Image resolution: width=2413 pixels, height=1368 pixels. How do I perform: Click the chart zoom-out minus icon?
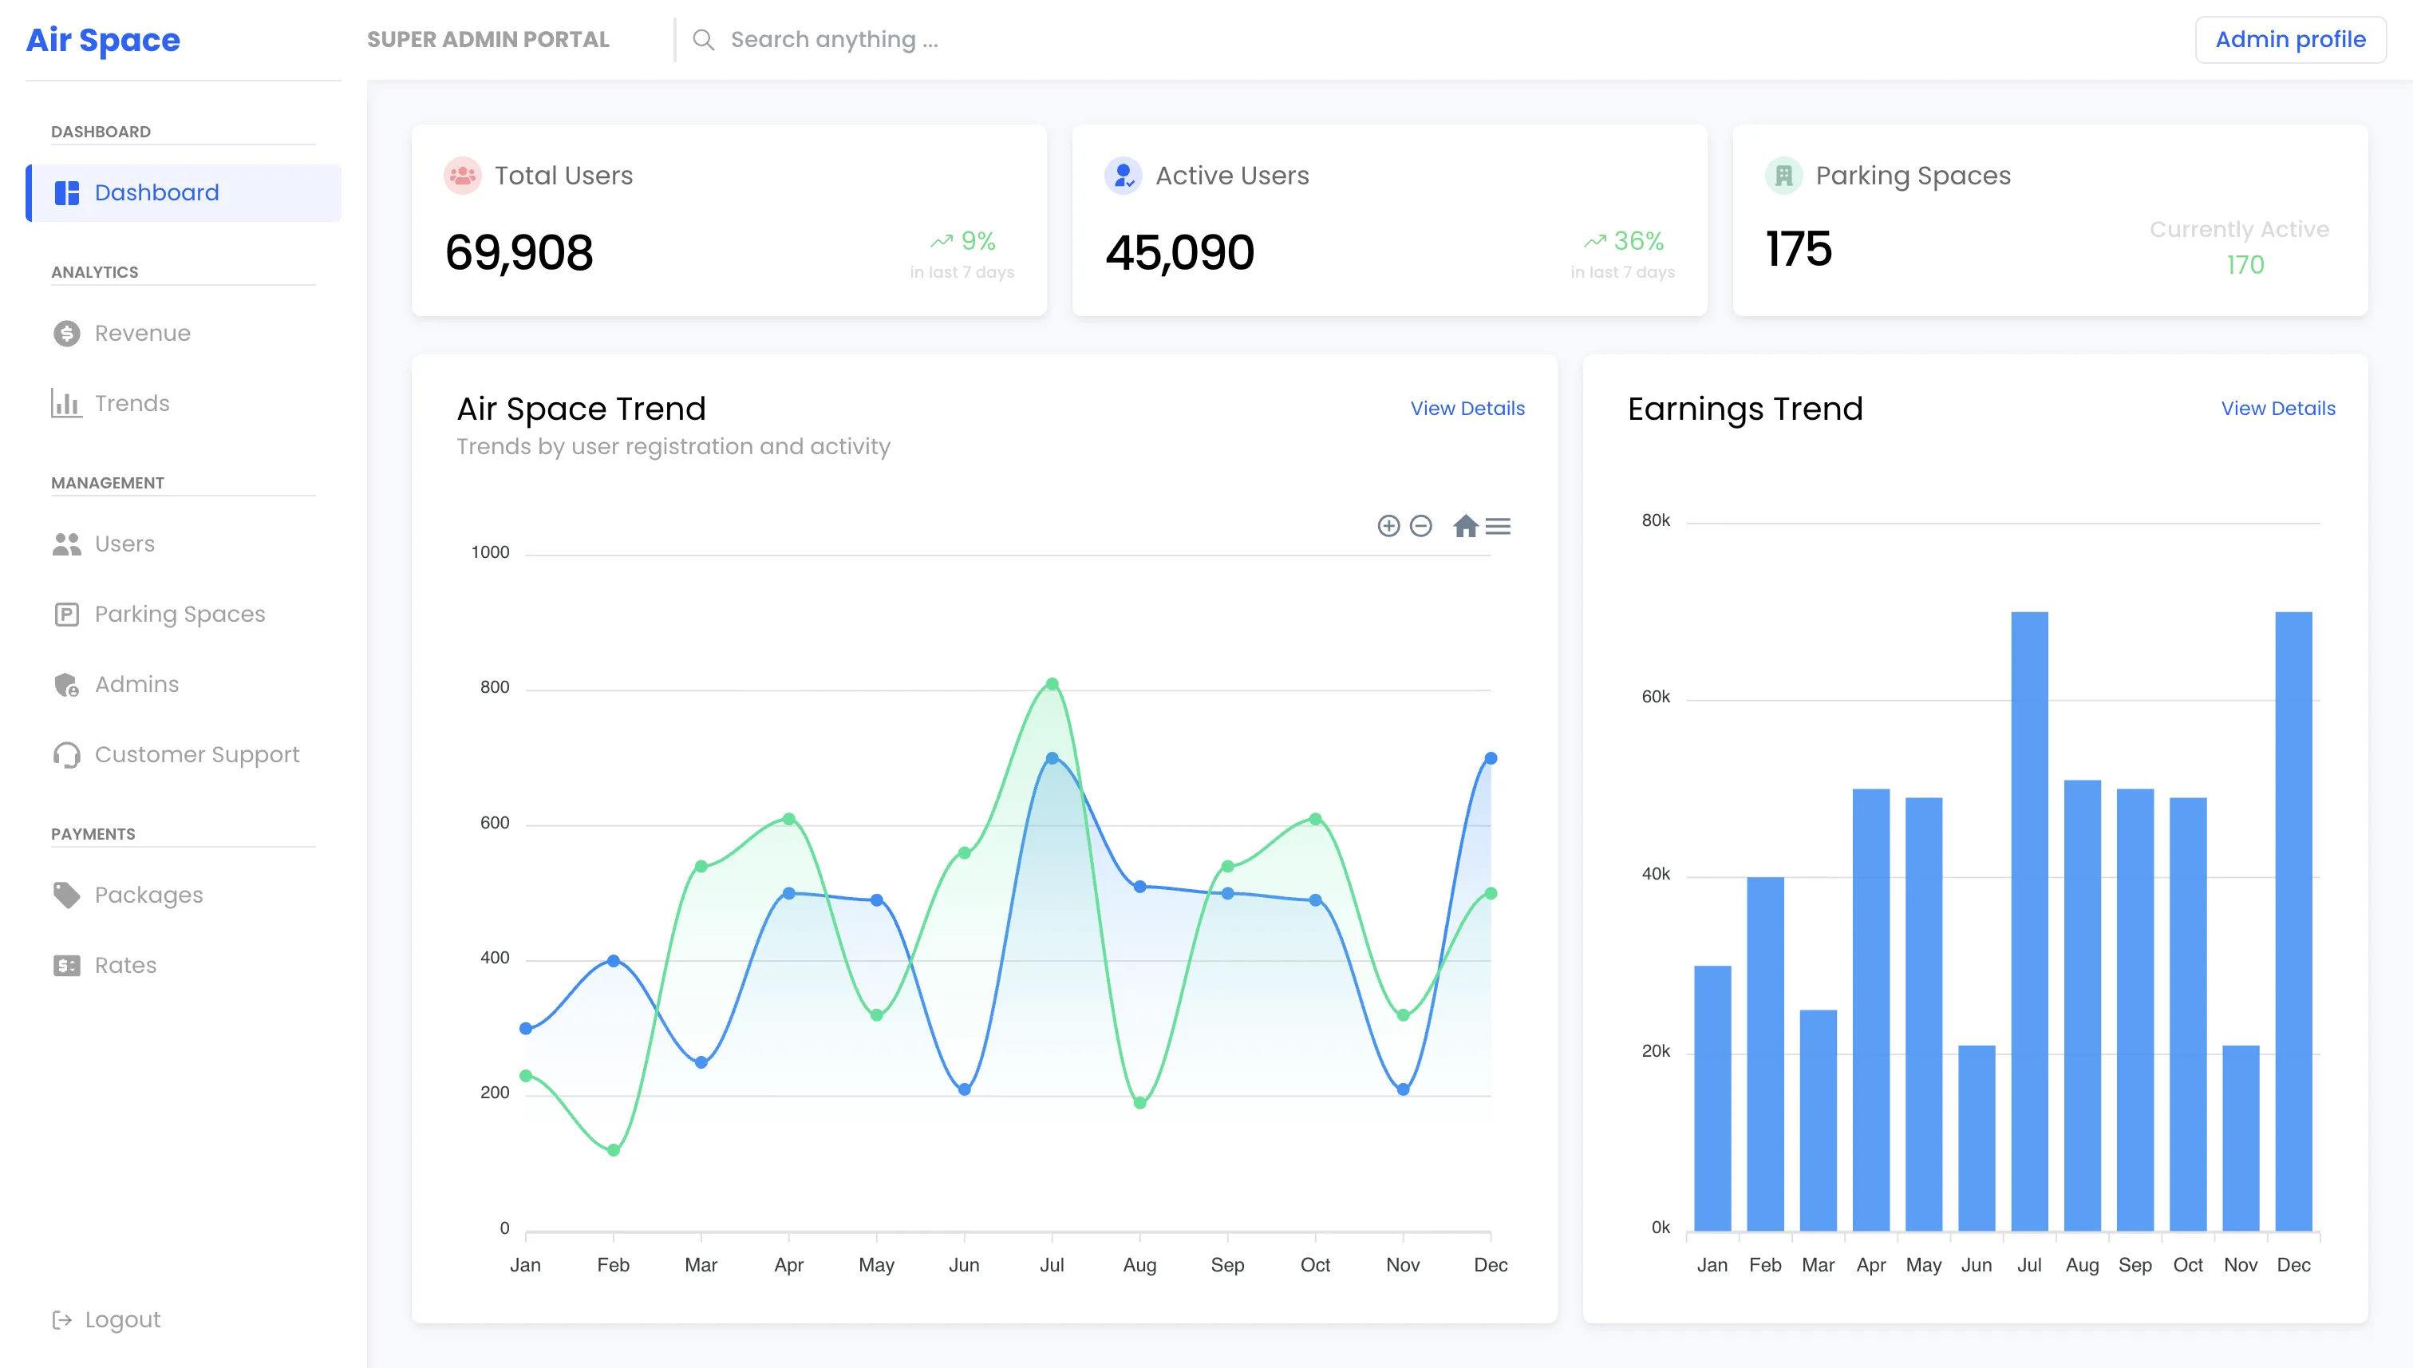click(x=1421, y=526)
